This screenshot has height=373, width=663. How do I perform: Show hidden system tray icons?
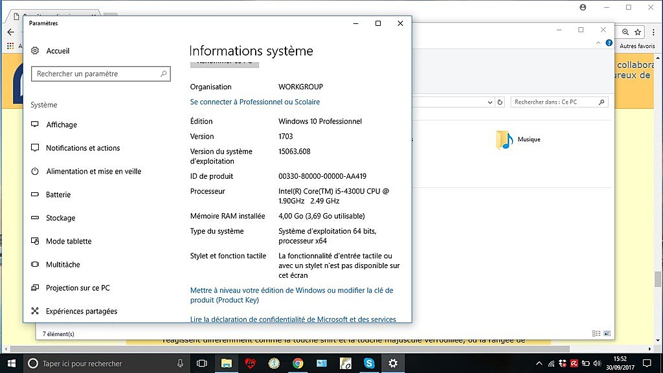point(539,363)
